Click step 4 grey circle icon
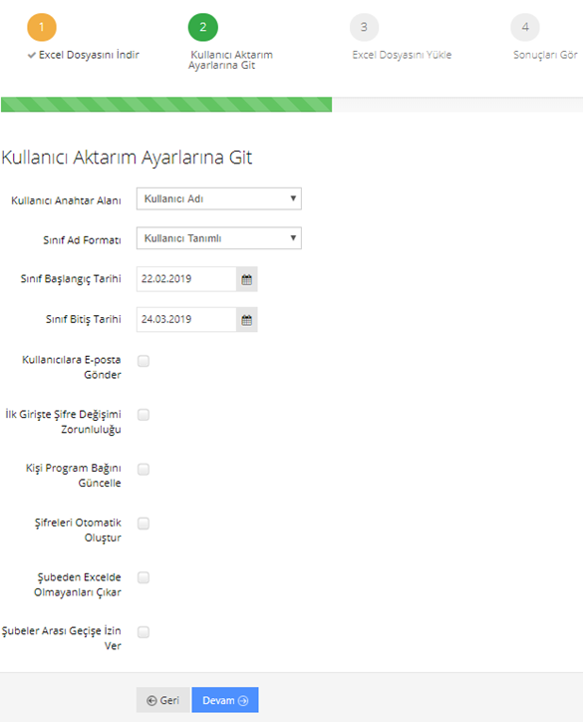Screen dimensions: 583x722 click(x=525, y=27)
